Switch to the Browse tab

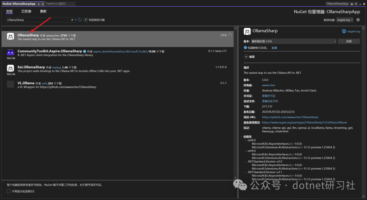[x=10, y=11]
